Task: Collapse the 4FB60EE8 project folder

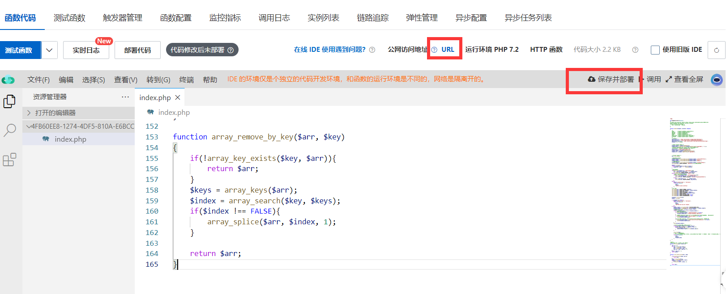Action: [29, 126]
